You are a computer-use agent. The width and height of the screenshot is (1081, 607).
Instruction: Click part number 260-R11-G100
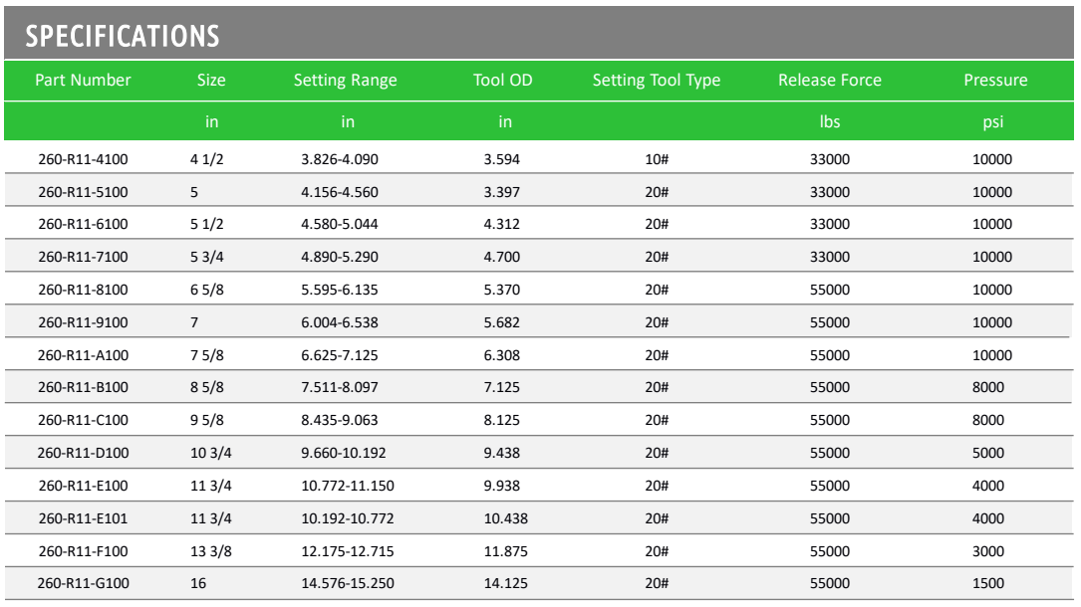(84, 583)
